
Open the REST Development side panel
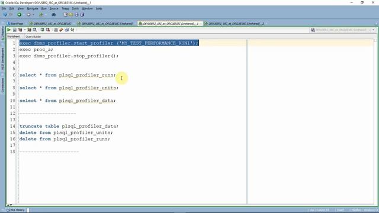pyautogui.click(x=2, y=59)
